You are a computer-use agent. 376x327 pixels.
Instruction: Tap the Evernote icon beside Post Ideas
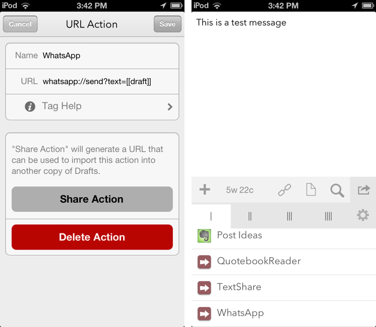tap(204, 236)
